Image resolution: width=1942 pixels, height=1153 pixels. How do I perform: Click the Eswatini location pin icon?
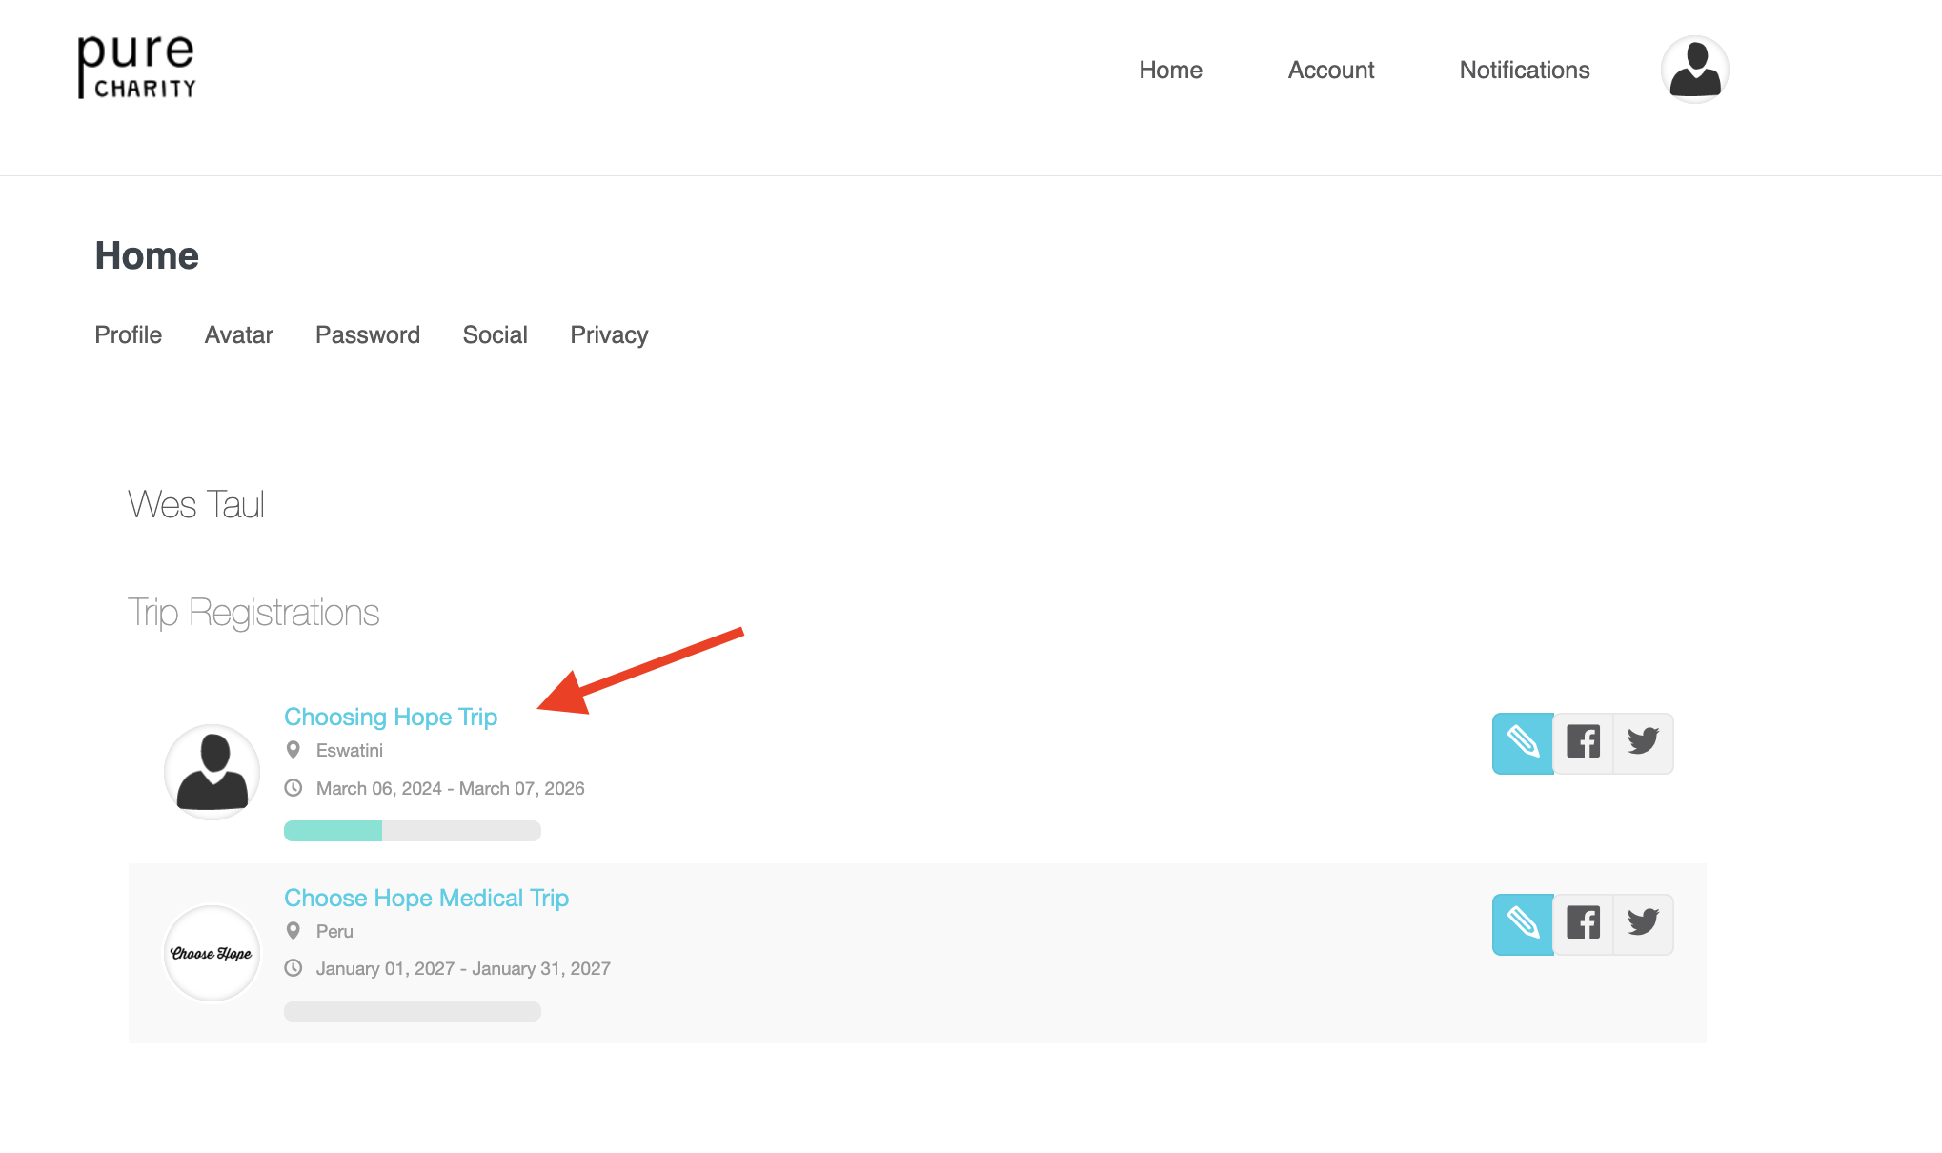pos(293,750)
